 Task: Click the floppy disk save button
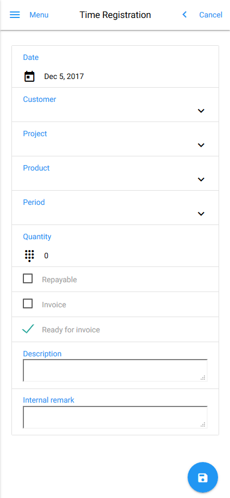pos(203,477)
